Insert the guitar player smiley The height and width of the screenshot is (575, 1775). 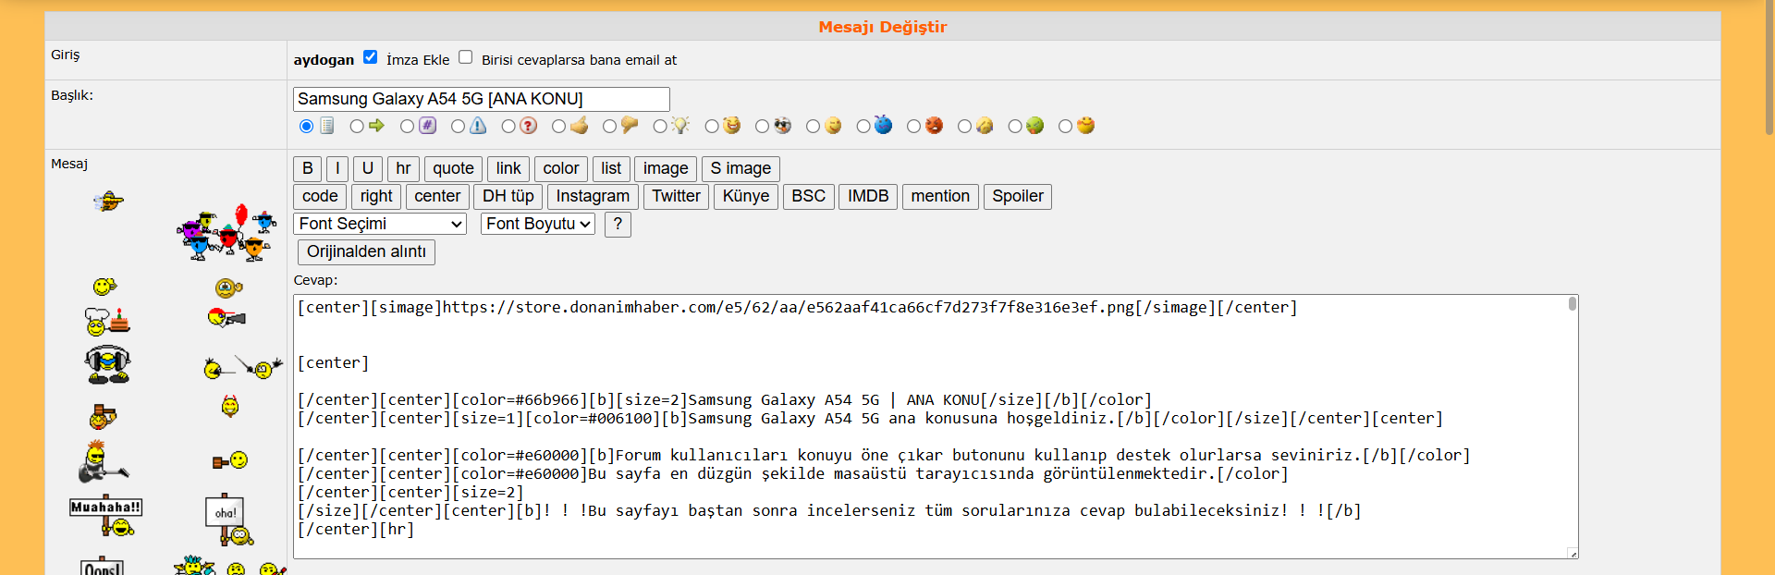coord(104,461)
